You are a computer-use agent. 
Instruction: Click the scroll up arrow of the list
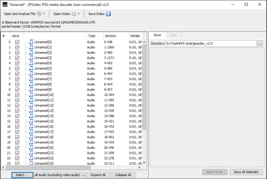(x=144, y=42)
